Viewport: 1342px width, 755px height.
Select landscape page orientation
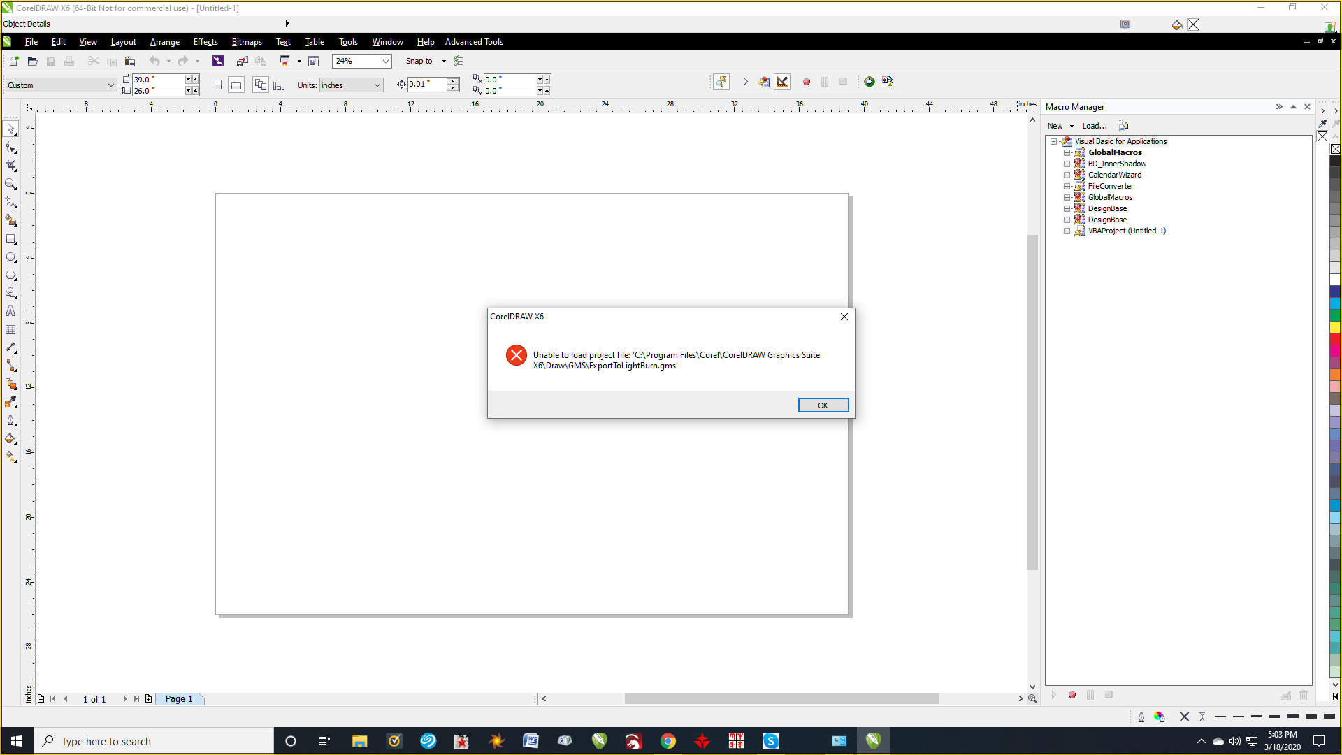coord(236,85)
